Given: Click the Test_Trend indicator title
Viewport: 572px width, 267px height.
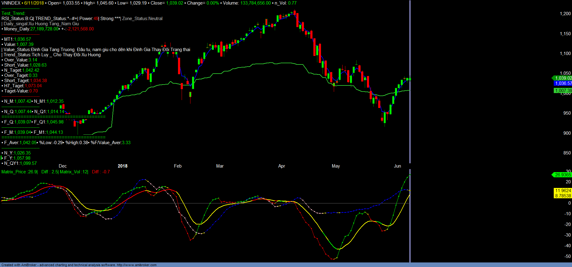Looking at the screenshot, I should [13, 13].
